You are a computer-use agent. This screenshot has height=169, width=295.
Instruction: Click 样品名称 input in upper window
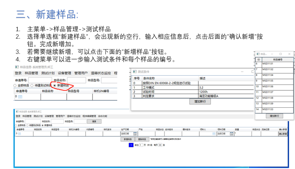[x=77, y=80]
